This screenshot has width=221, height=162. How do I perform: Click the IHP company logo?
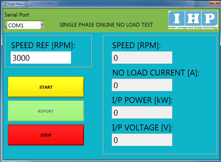pos(193,20)
